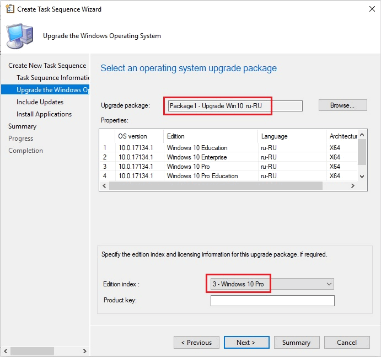Sort by Architecture column header

(x=342, y=136)
